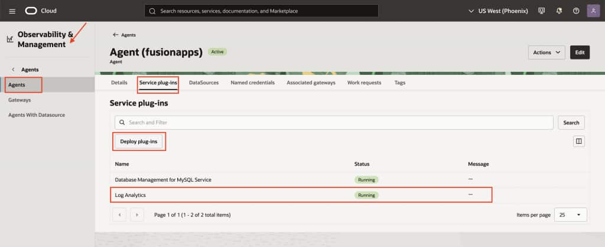Click the Search button
605x247 pixels.
point(571,123)
